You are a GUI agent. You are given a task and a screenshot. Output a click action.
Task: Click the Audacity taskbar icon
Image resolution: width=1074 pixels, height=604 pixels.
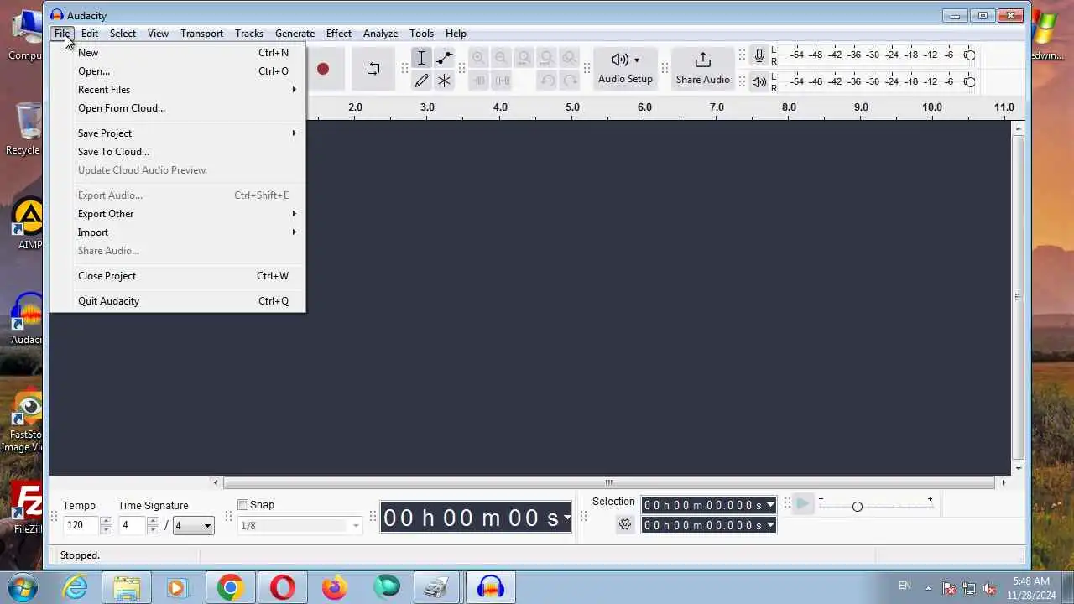490,587
